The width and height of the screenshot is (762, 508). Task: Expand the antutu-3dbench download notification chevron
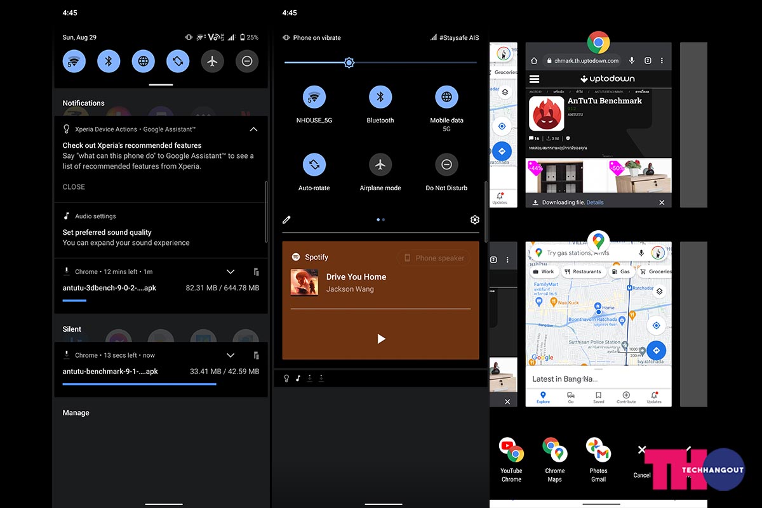(231, 271)
